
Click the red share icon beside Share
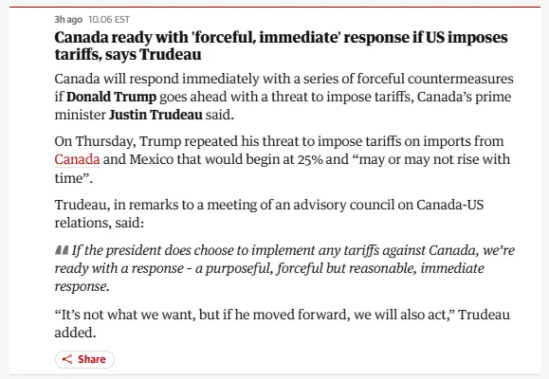[67, 359]
